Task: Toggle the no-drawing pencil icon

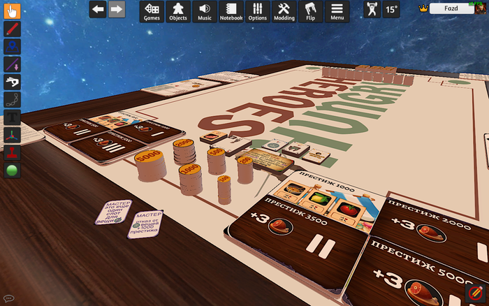Action: 475,293
